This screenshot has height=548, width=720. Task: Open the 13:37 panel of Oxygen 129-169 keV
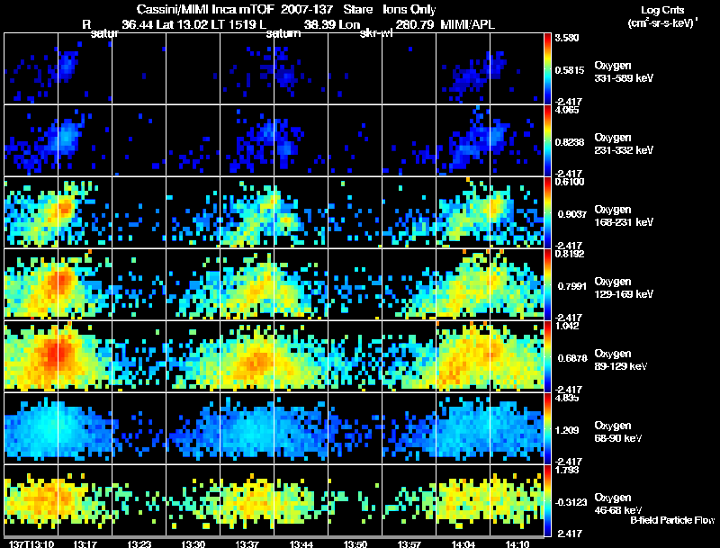click(247, 284)
